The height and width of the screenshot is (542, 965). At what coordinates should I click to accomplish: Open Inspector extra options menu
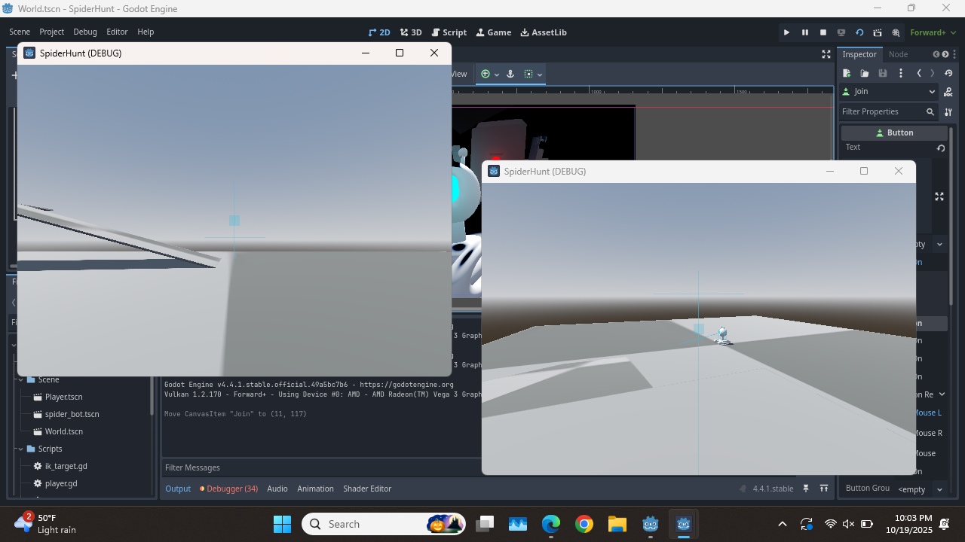(901, 73)
